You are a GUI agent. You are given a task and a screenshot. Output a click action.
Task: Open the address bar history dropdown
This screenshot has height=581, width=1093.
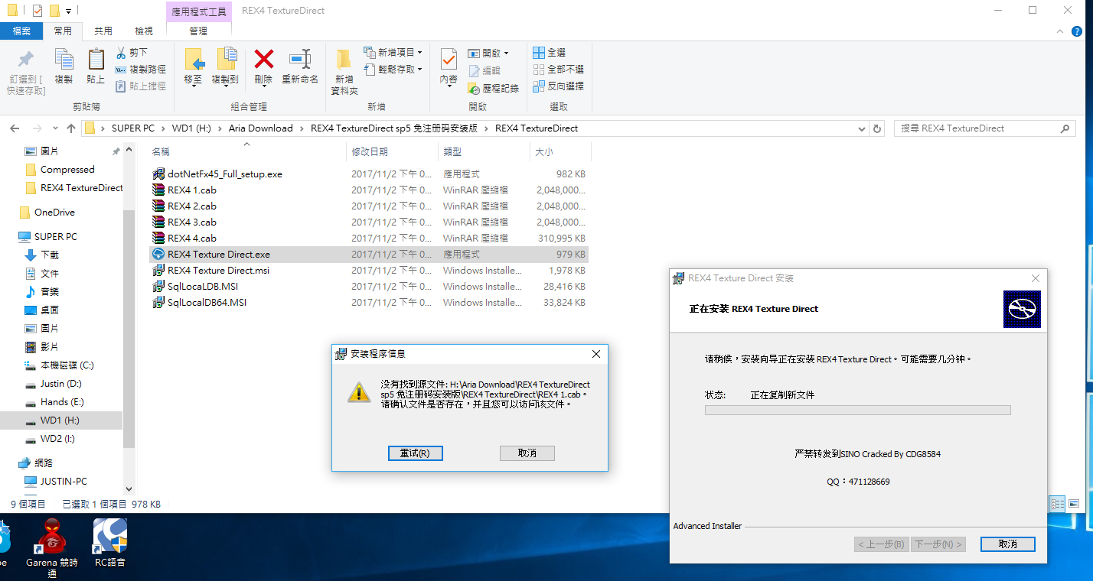[863, 128]
